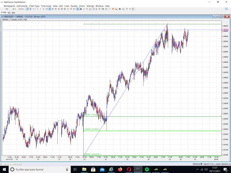231x173 pixels.
Task: Open the Instruments menu
Action: 22,6
